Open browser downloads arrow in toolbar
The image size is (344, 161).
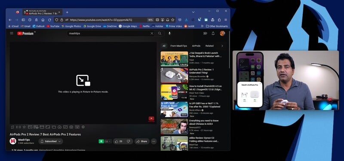click(186, 20)
